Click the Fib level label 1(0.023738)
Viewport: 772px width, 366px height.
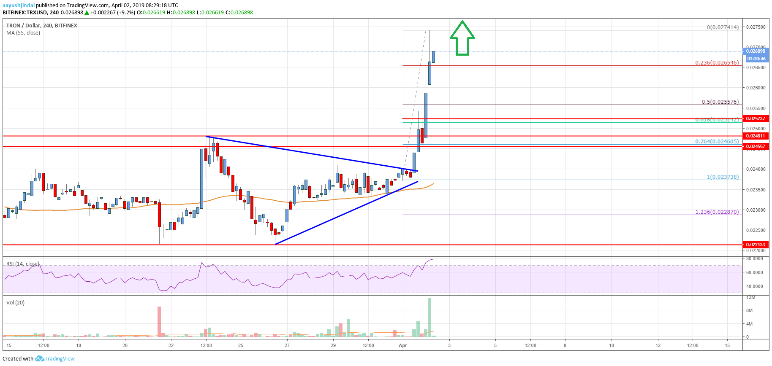point(723,177)
